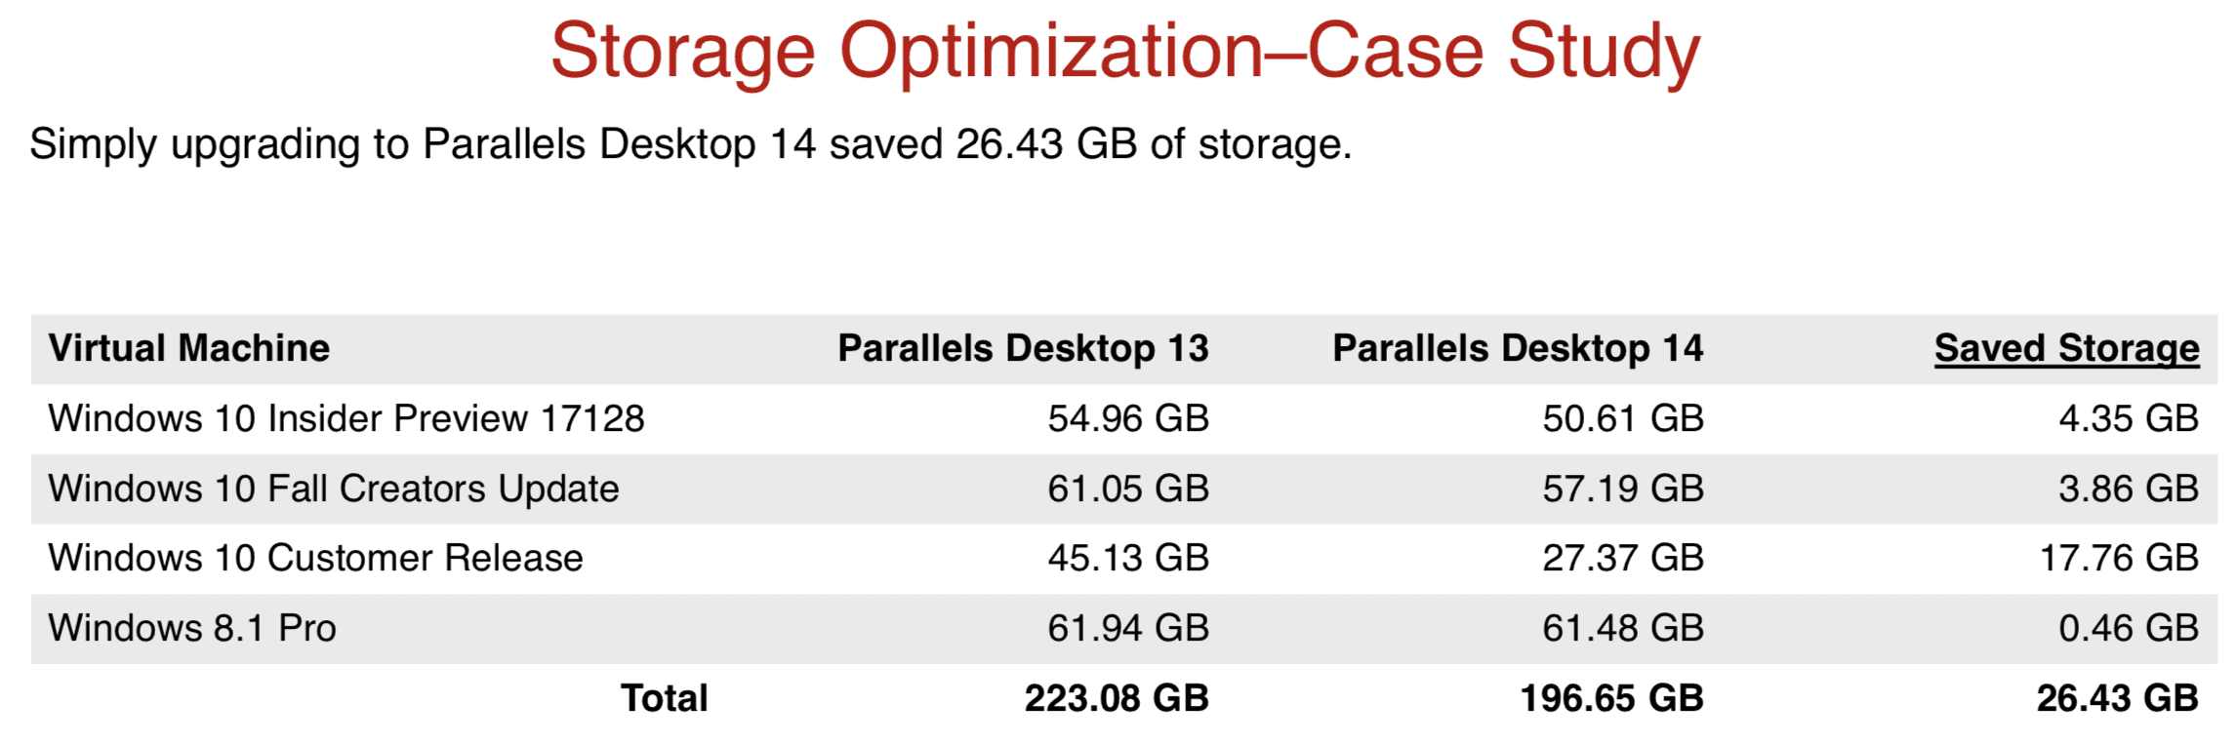Click the 26.43 GB total saved cell
2237x743 pixels.
click(2117, 698)
